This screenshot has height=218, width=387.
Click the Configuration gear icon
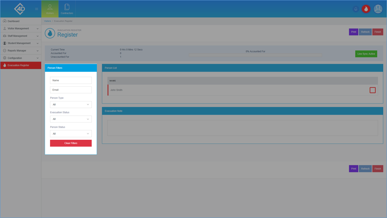point(5,58)
